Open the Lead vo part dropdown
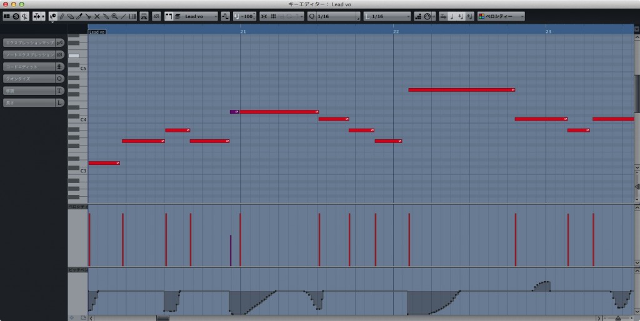 click(x=201, y=16)
